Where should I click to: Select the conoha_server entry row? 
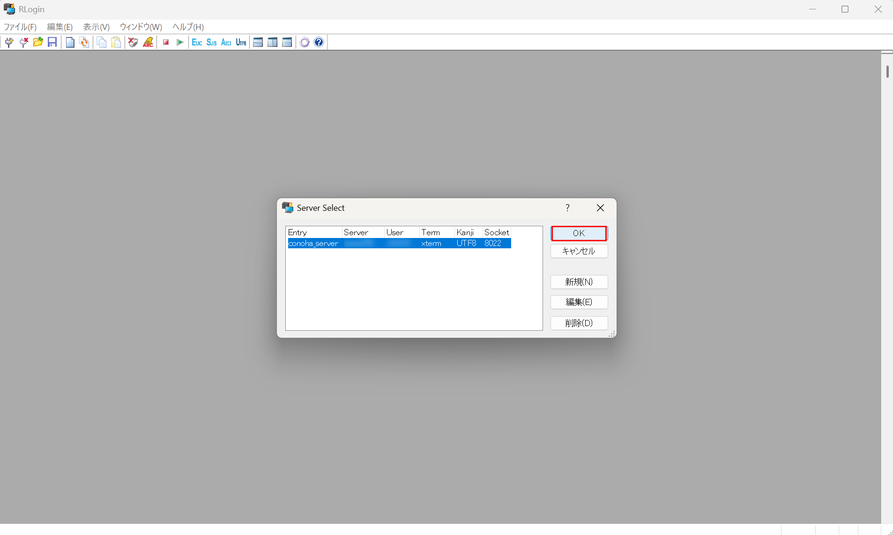click(313, 244)
